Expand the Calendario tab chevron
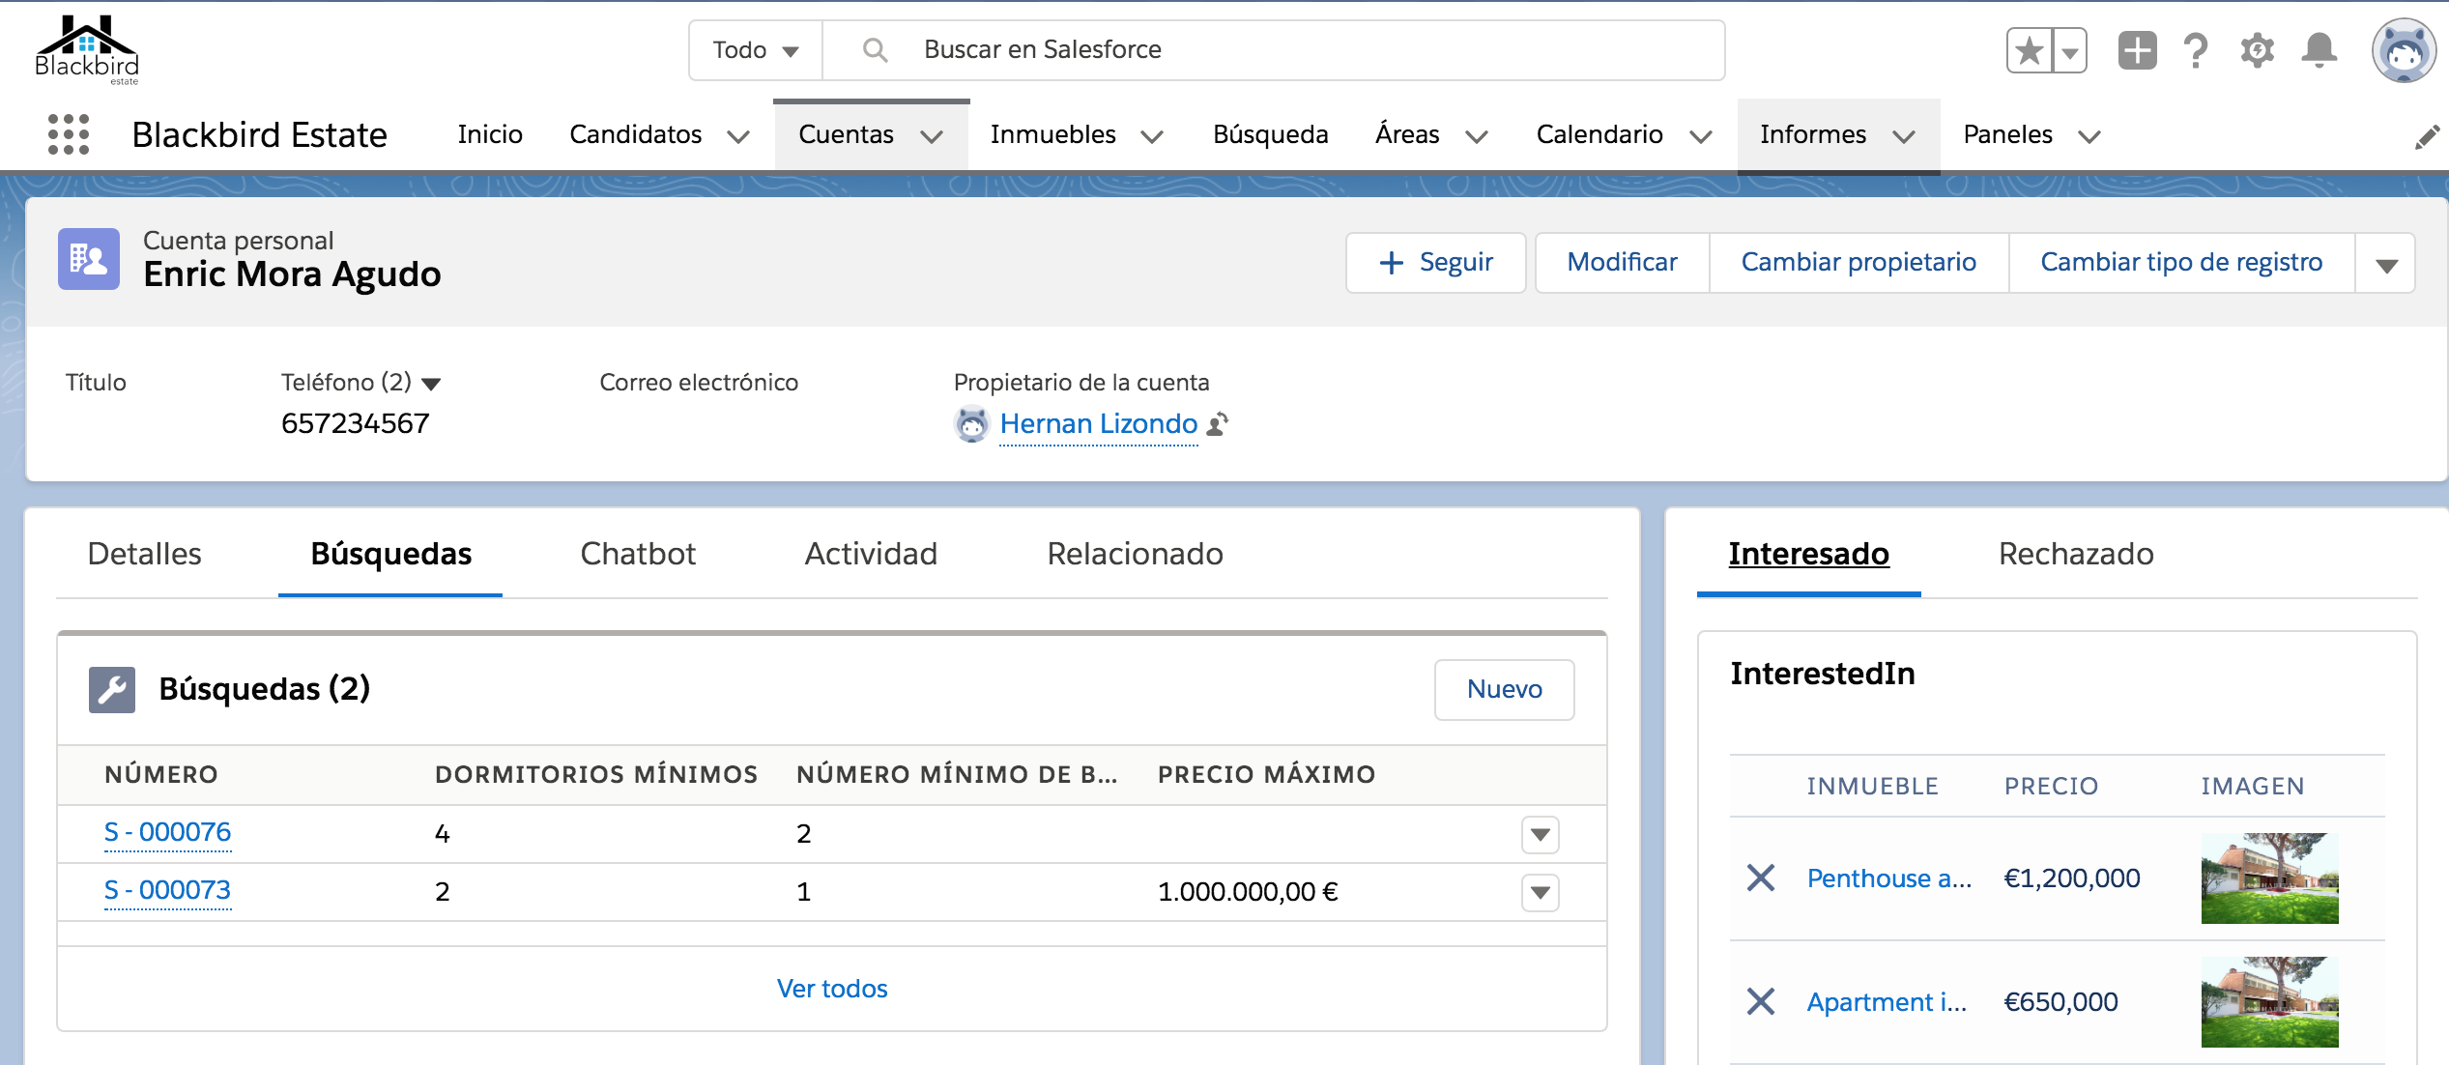 1701,136
